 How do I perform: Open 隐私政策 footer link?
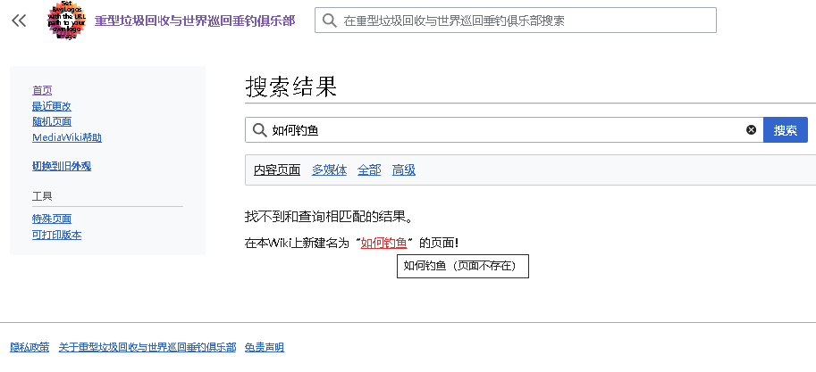click(x=29, y=347)
